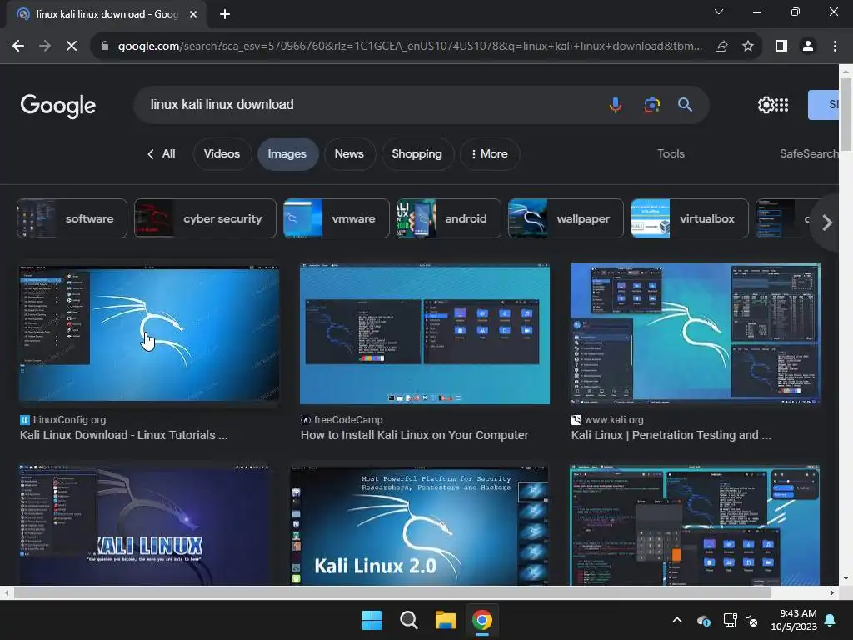
Task: Submit search with magnifier icon
Action: pyautogui.click(x=685, y=104)
